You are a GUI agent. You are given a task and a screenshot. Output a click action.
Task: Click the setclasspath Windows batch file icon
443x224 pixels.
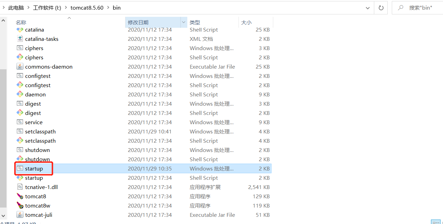(x=20, y=131)
